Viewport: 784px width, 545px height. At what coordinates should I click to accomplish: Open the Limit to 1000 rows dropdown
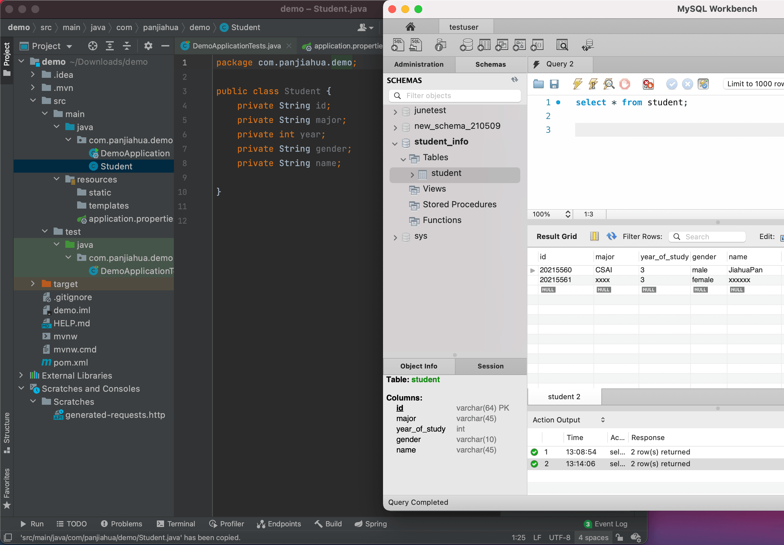[754, 84]
